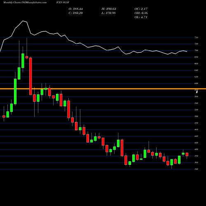Click the 640 price axis label
The height and width of the screenshot is (206, 206).
(197, 70)
